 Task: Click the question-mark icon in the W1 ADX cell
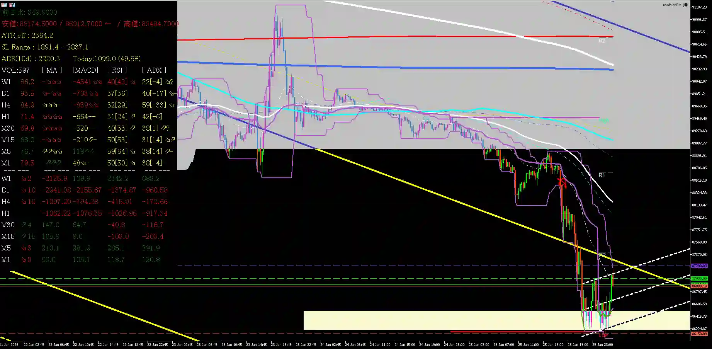[x=172, y=82]
